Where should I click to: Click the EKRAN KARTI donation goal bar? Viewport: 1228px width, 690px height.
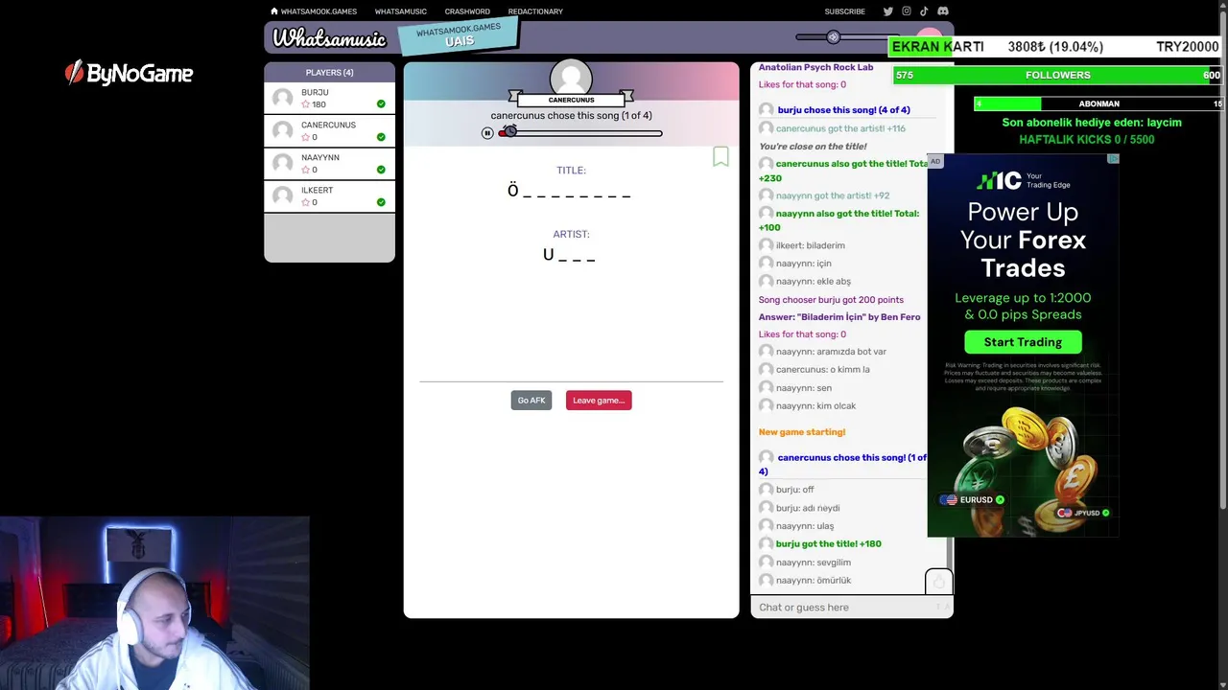pos(1056,46)
